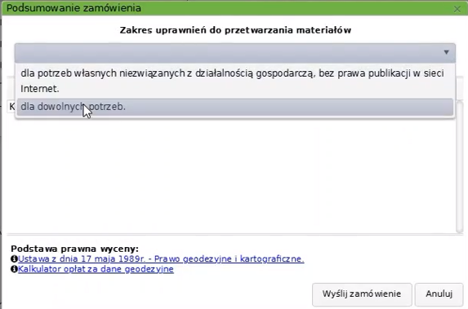Click the "Internet." line of the first dropdown option
Screen dimensions: 468x309
(x=40, y=89)
